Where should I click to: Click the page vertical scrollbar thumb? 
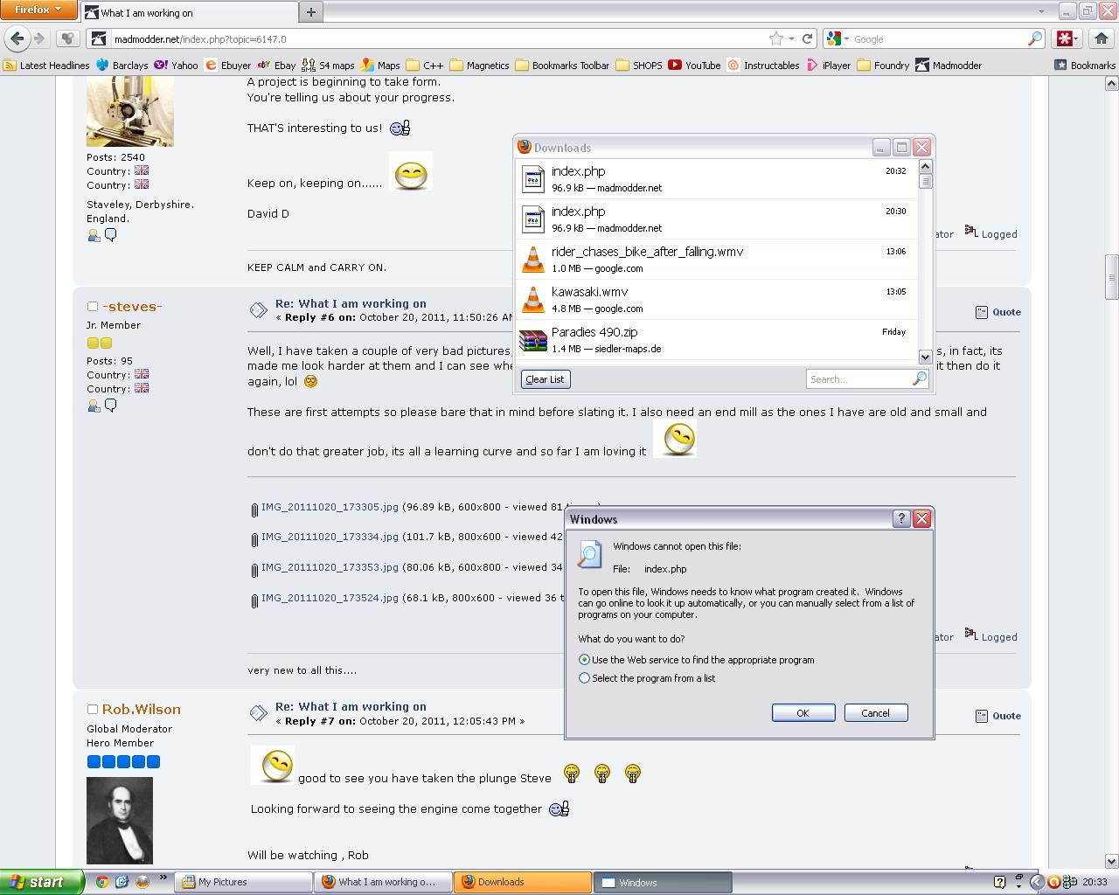[1111, 277]
